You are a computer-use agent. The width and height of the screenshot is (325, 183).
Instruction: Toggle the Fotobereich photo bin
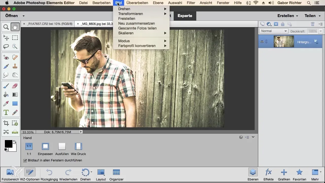pyautogui.click(x=10, y=175)
